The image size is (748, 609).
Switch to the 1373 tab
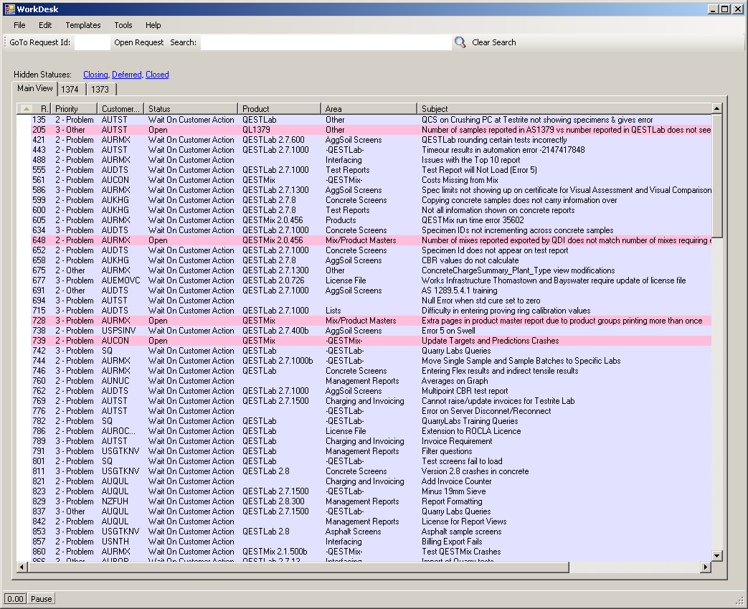pos(100,90)
